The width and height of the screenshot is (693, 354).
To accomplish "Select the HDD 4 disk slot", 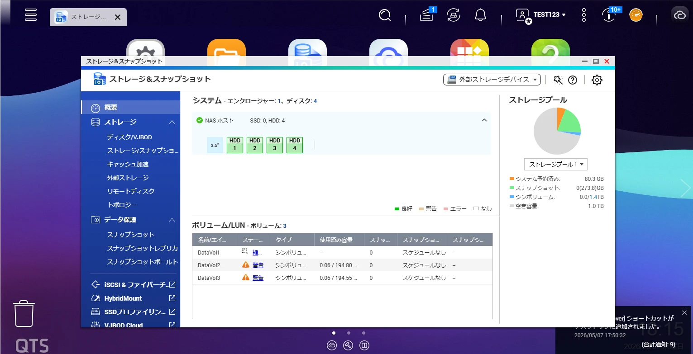I will click(x=295, y=145).
